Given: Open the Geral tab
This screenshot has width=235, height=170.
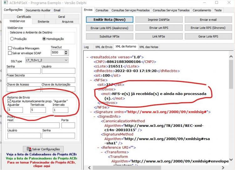Looking at the screenshot, I should 62,17.
